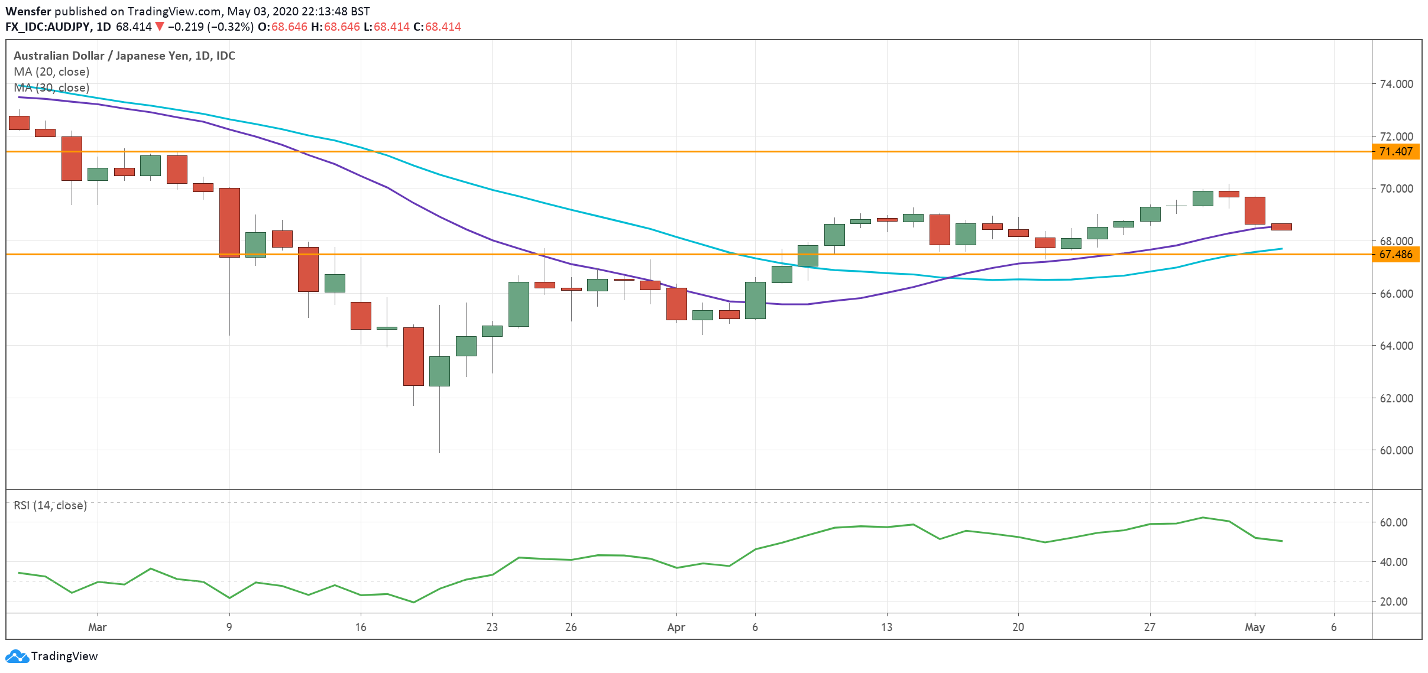Screen dimensions: 1428x673
Task: Select the RSI (14, close) indicator label
Action: pos(50,506)
